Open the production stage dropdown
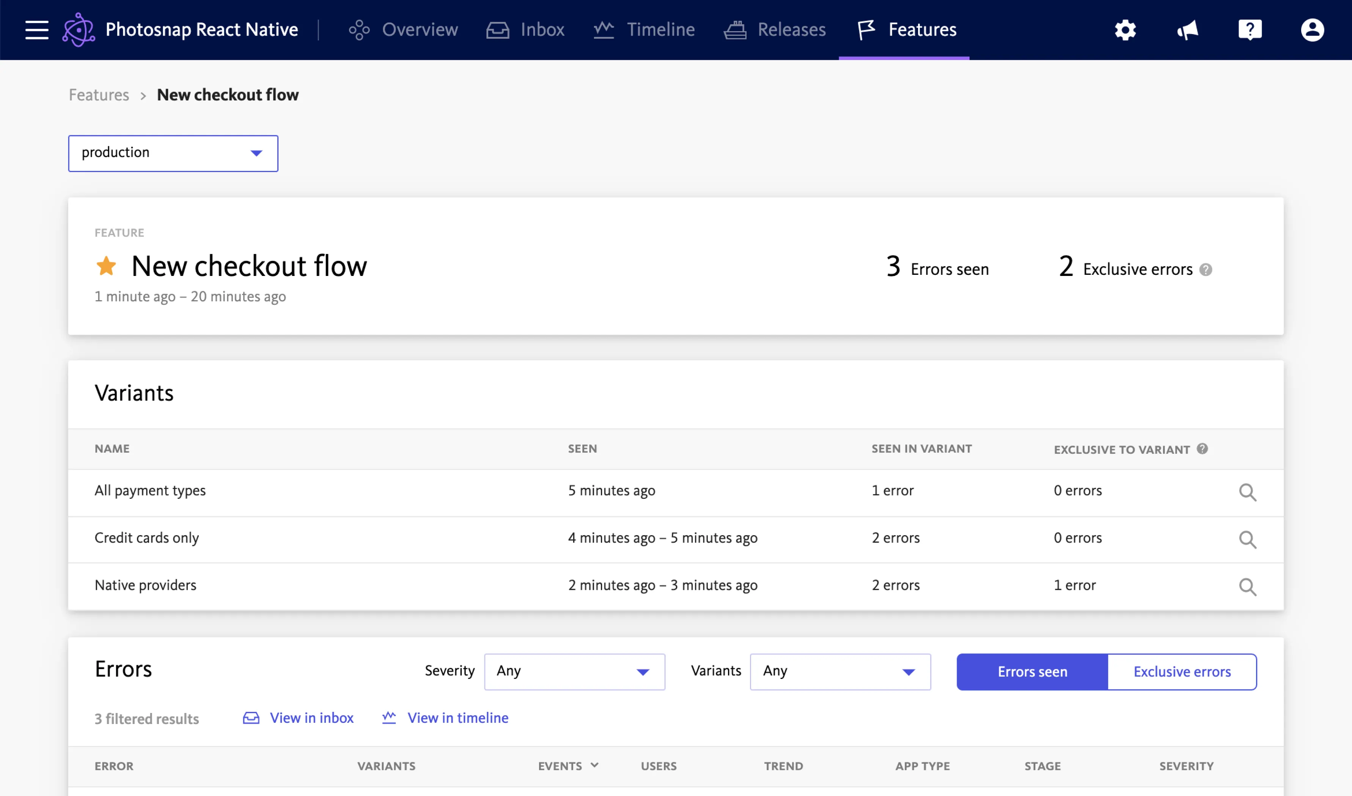The width and height of the screenshot is (1352, 796). [173, 154]
